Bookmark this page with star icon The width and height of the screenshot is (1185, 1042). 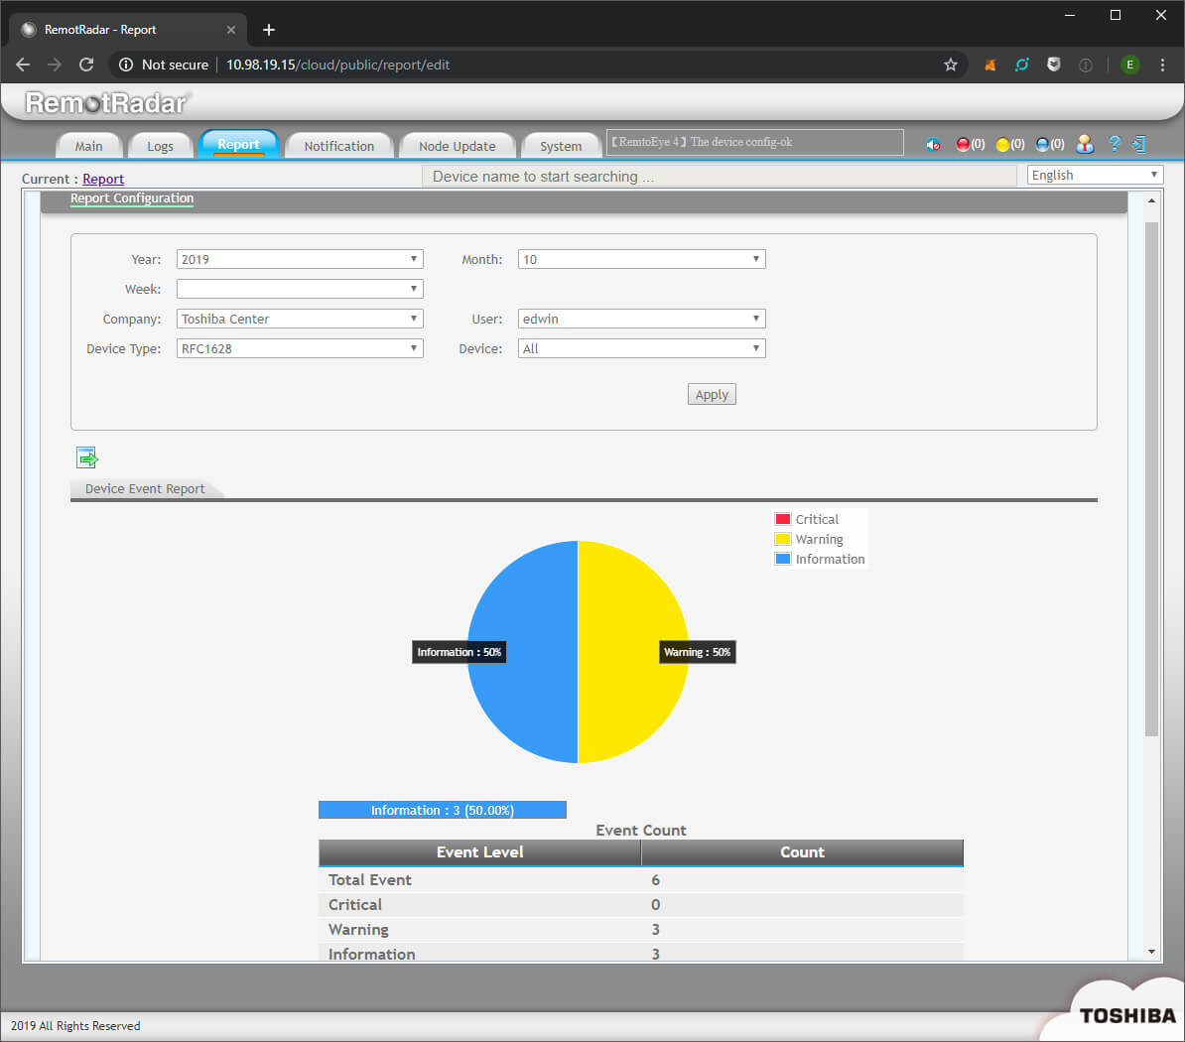(x=950, y=65)
